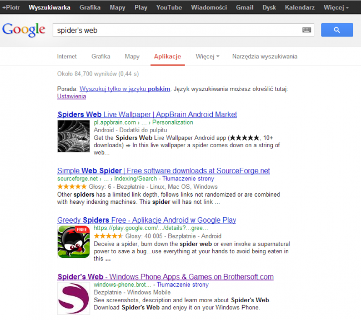The width and height of the screenshot is (361, 320).
Task: Switch to Mapy results tab
Action: coord(132,57)
